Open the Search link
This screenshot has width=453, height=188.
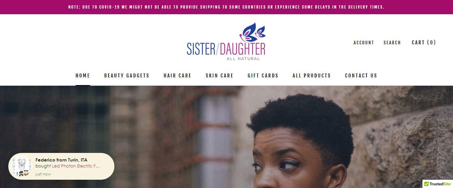coord(392,43)
